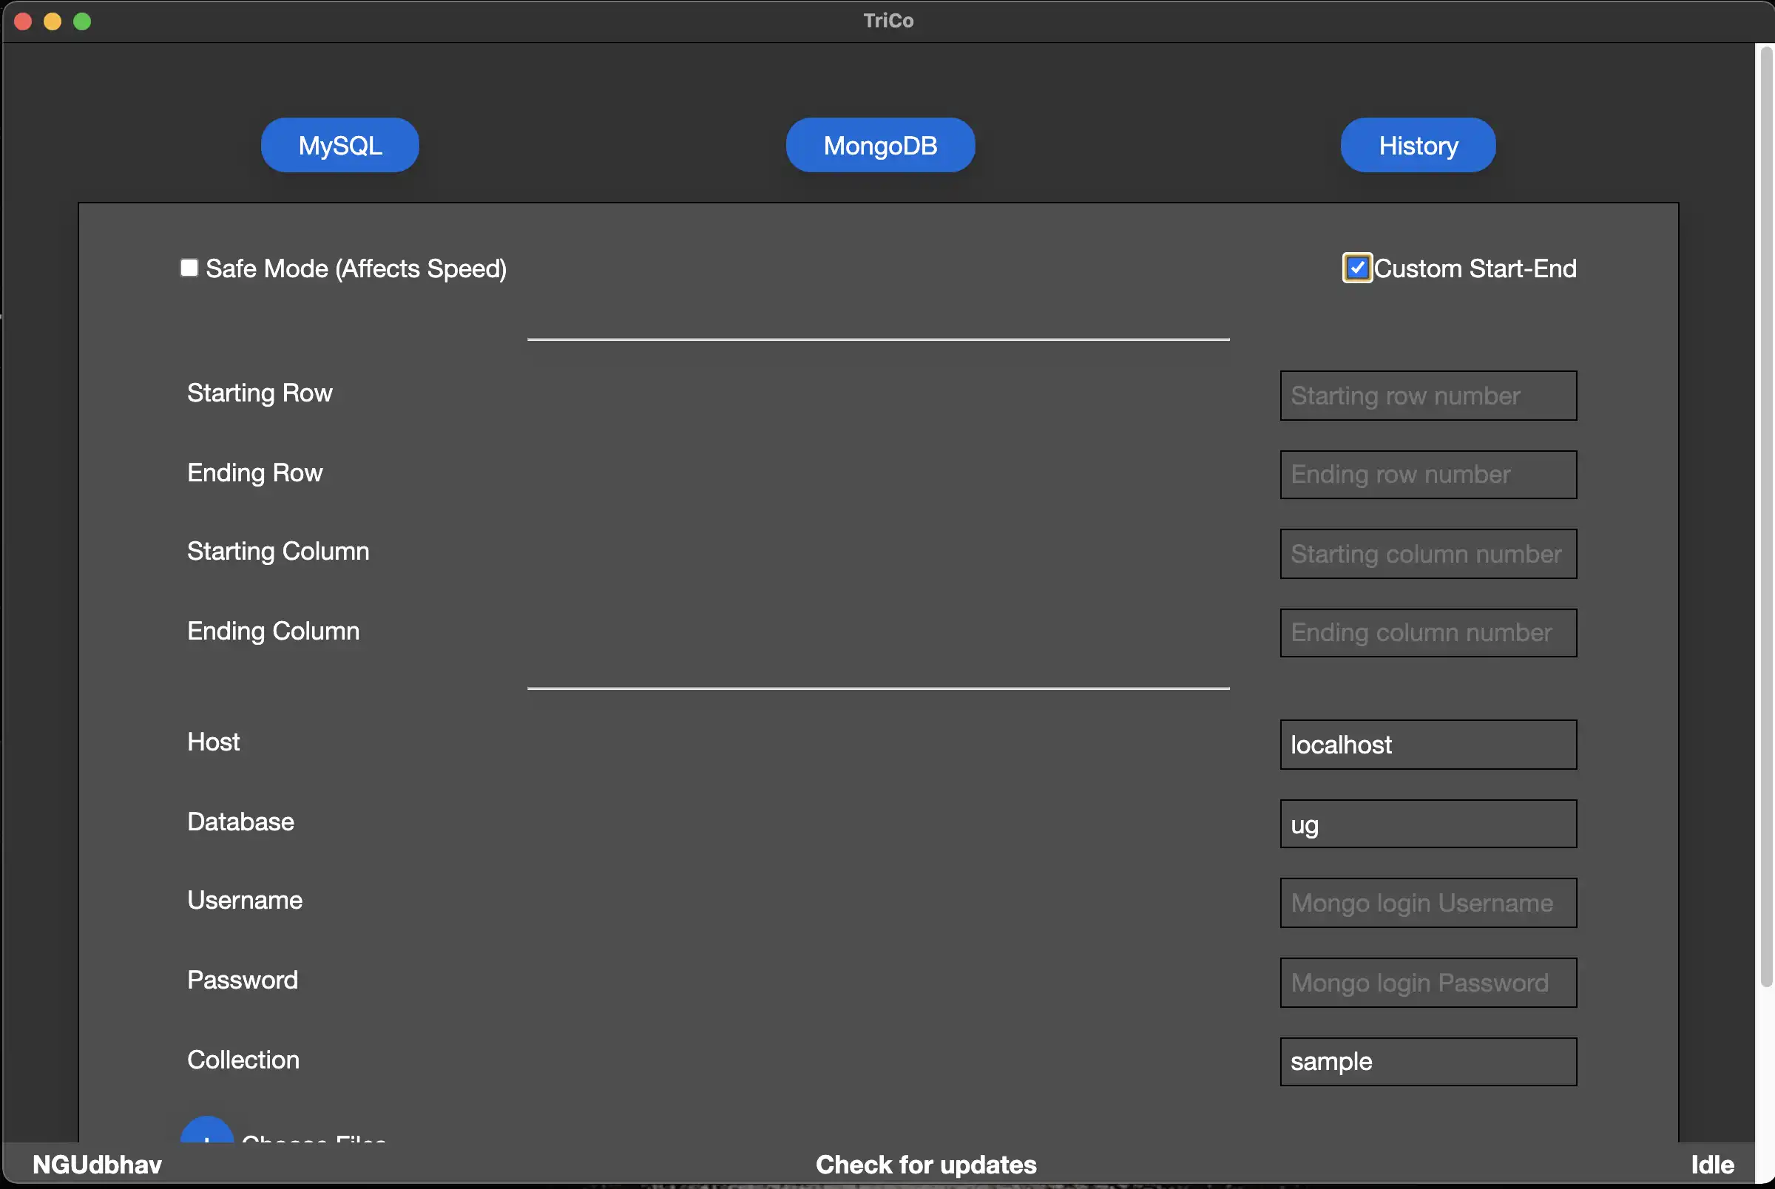This screenshot has height=1189, width=1775.
Task: Click the Database input field
Action: pyautogui.click(x=1427, y=823)
